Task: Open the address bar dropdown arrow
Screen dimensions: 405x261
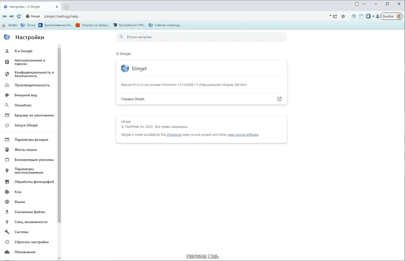Action: click(x=330, y=16)
